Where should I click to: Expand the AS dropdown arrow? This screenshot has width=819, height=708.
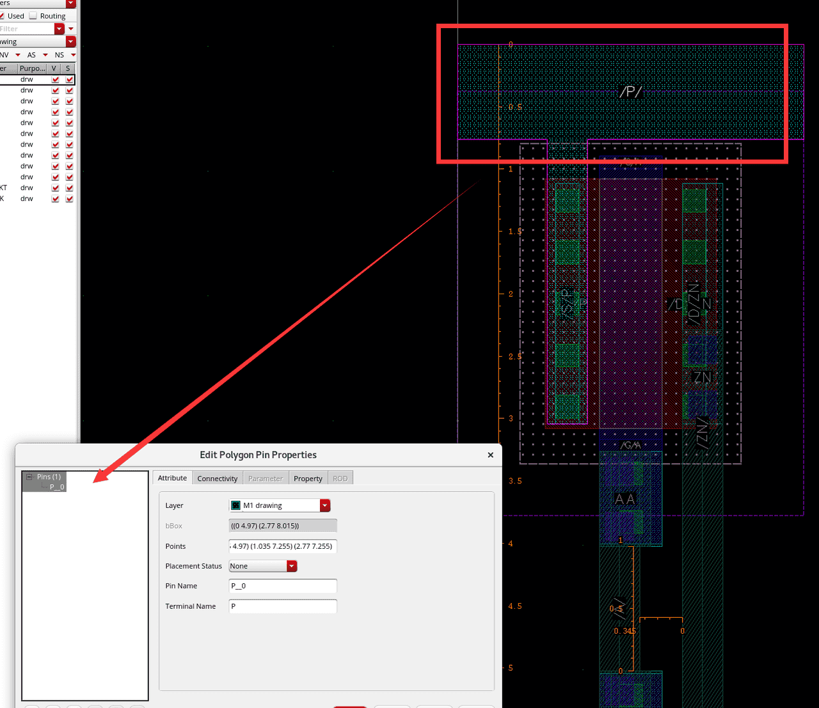click(x=45, y=55)
